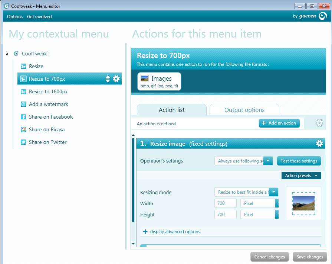Screen dimensions: 332x264
Task: Click the 'by gueven' text link
Action: [305, 16]
